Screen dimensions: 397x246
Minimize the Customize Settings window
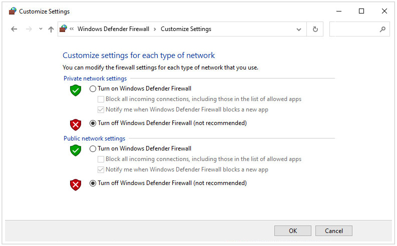pos(339,11)
